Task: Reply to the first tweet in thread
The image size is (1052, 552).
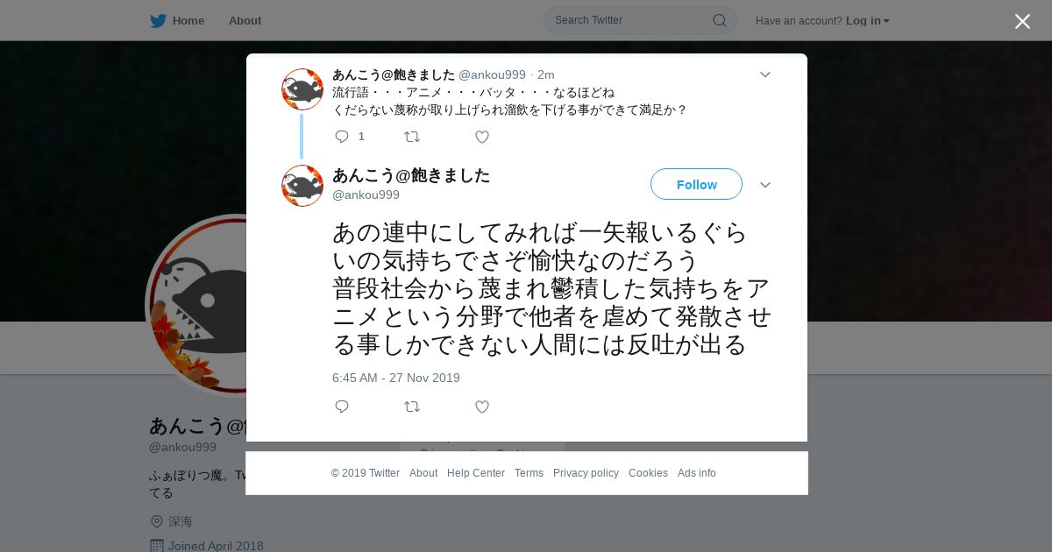Action: click(x=342, y=137)
